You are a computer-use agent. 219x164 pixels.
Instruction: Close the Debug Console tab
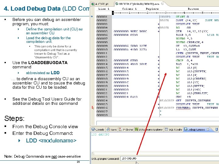[x=208, y=129]
